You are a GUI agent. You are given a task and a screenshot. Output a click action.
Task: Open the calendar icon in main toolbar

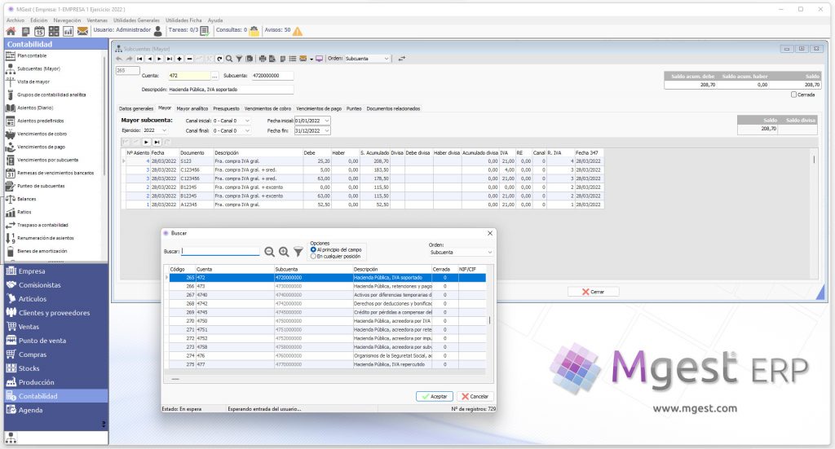[x=39, y=32]
